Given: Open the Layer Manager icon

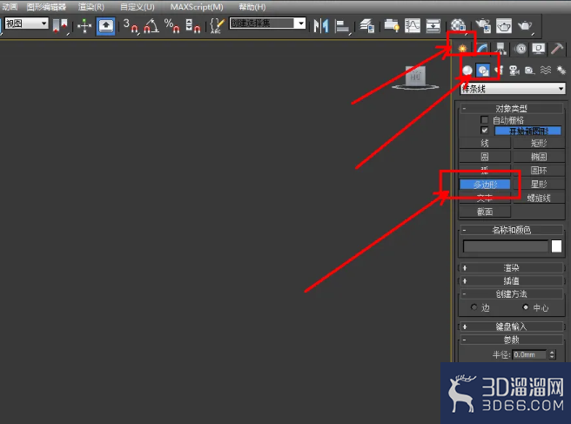Looking at the screenshot, I should 367,26.
